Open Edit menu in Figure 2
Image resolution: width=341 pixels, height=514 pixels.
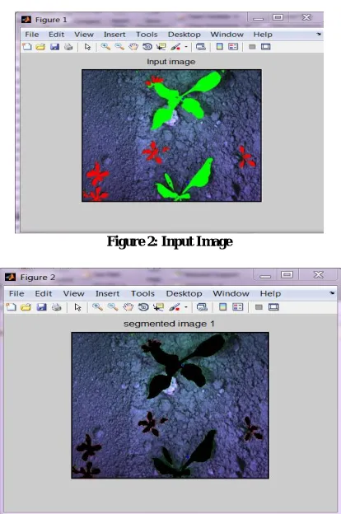44,293
